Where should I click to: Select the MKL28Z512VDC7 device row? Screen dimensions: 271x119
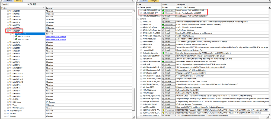pos(24,37)
